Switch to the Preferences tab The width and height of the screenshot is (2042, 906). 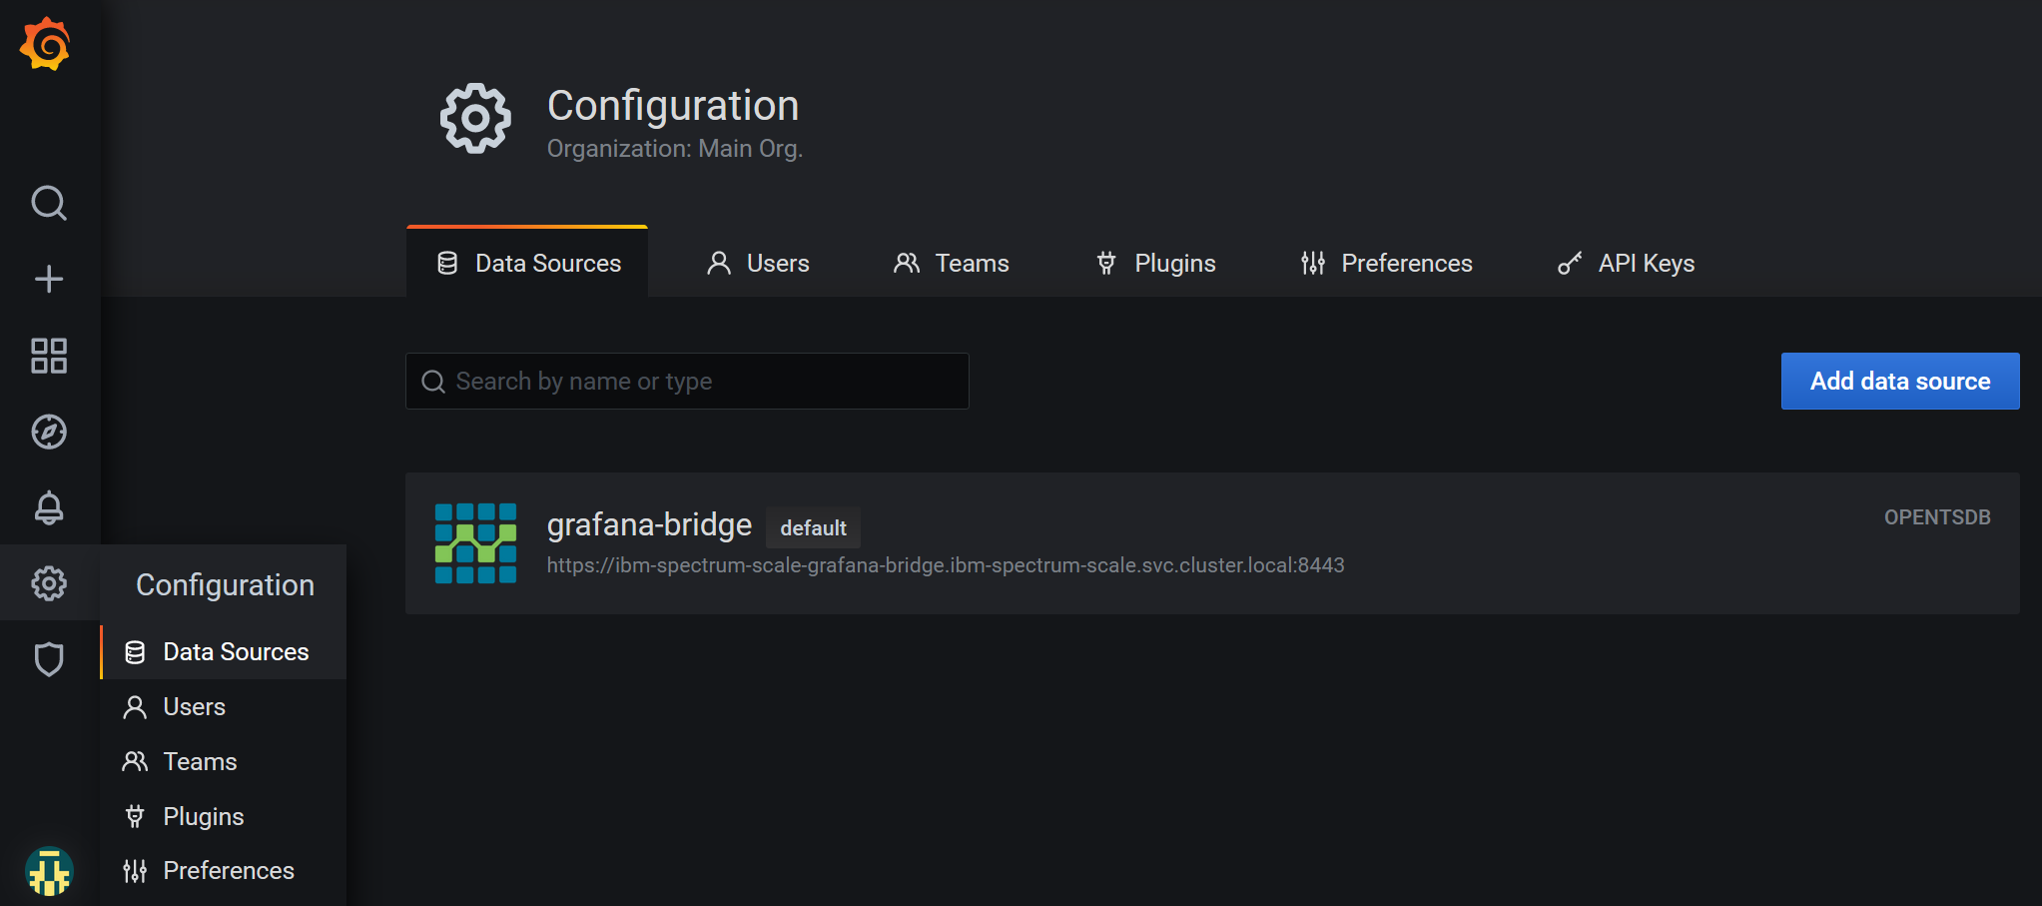point(1386,263)
